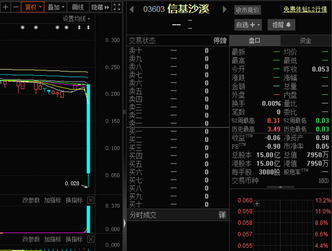Switch to the 盘口 tab
Image resolution: width=332 pixels, height=251 pixels.
[x=254, y=41]
